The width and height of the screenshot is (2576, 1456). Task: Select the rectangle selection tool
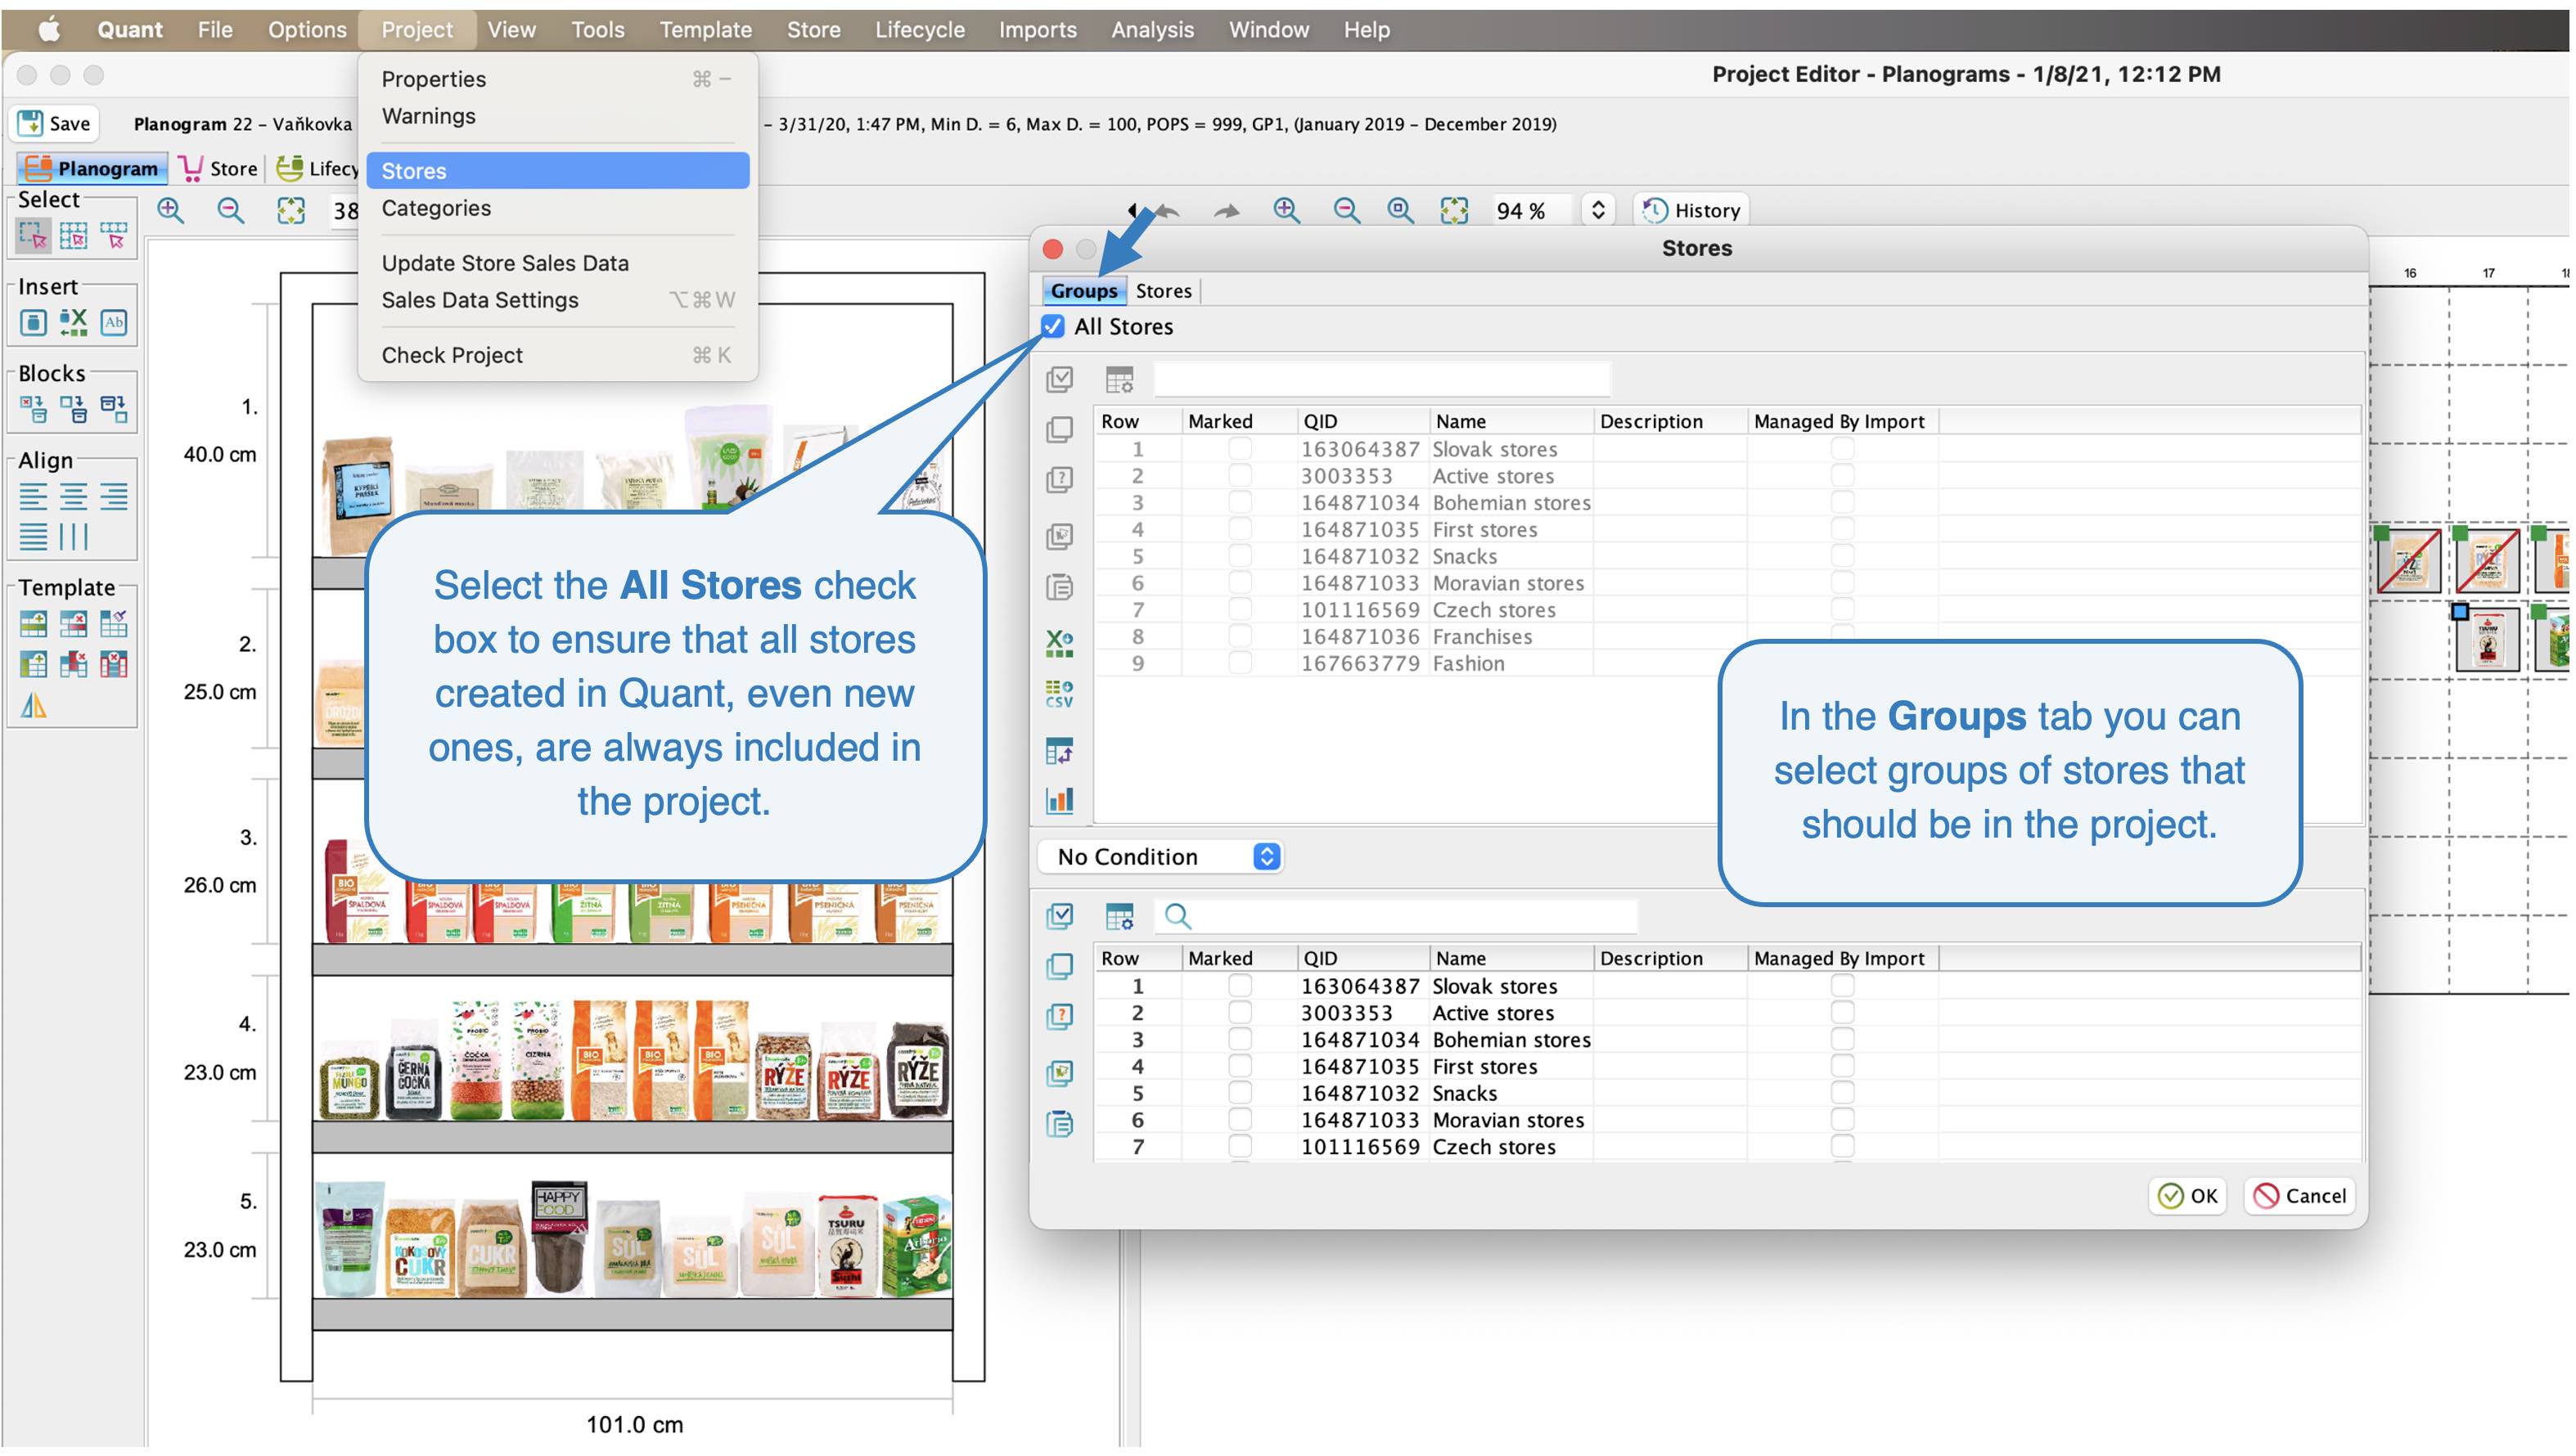33,236
